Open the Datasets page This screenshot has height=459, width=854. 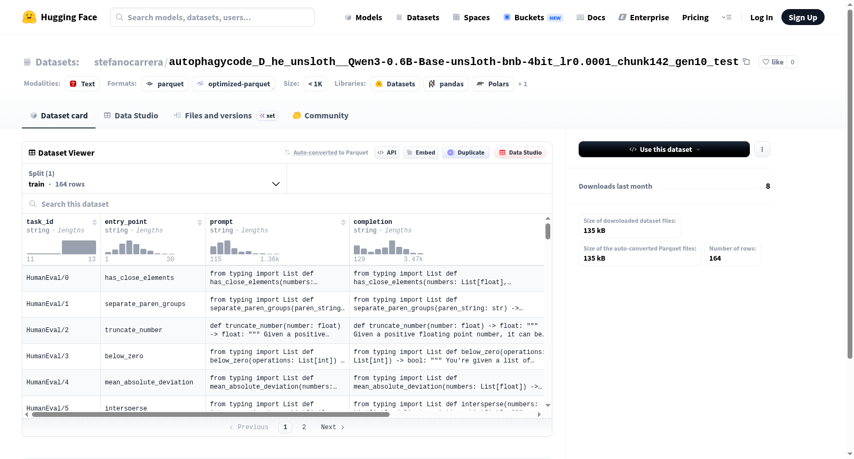point(417,17)
